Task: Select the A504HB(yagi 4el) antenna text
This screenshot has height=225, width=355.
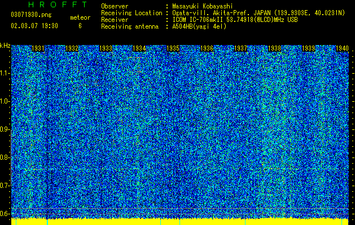Action: (199, 26)
